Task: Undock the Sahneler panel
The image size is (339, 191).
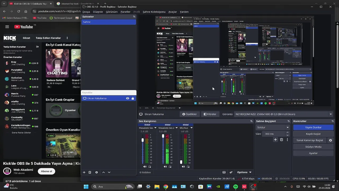Action: point(134,17)
